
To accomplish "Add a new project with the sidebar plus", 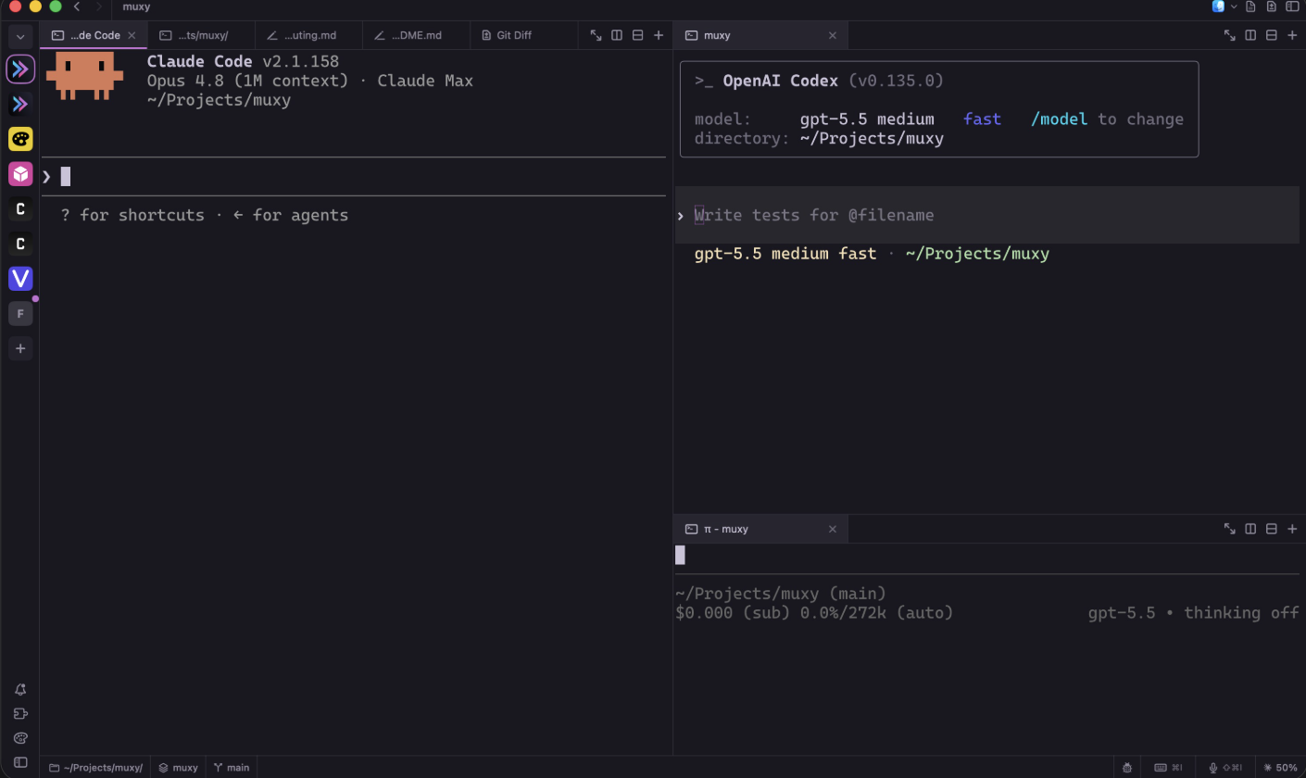I will click(x=20, y=349).
